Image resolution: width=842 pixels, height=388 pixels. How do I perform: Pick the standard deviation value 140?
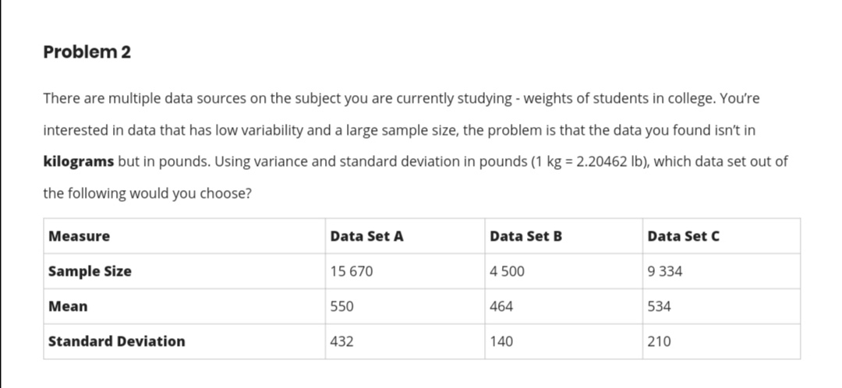pyautogui.click(x=501, y=341)
